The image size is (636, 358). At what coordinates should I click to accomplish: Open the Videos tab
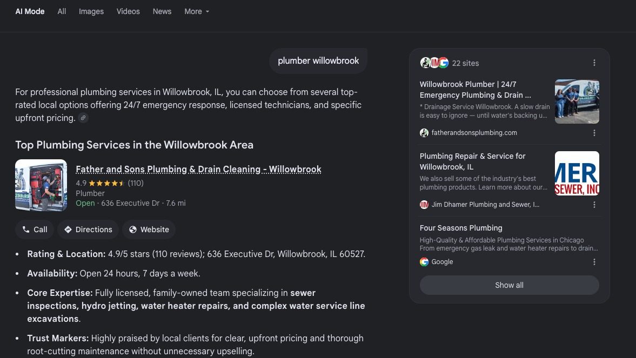click(x=128, y=11)
